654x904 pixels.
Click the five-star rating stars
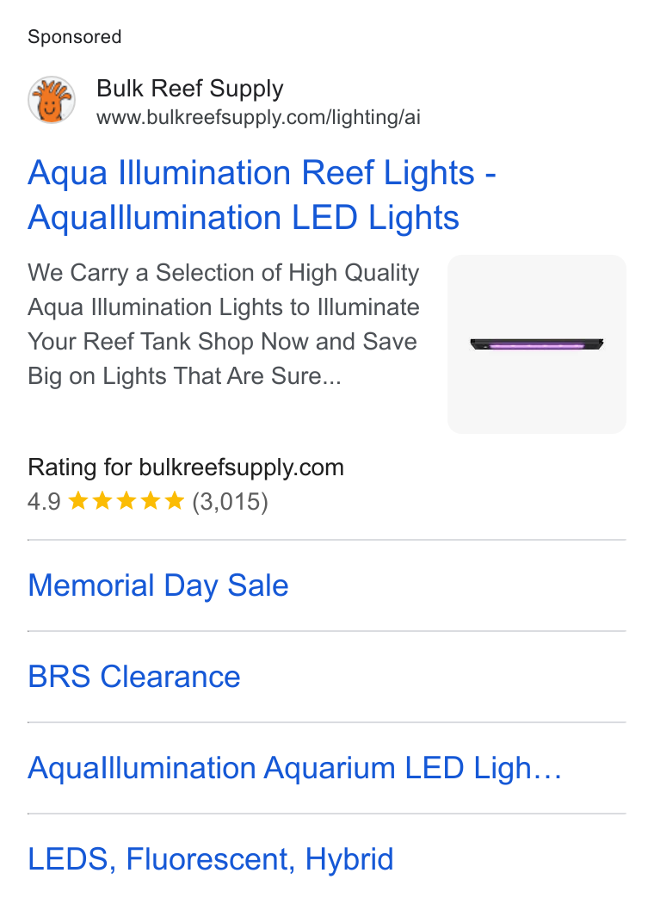(x=126, y=501)
